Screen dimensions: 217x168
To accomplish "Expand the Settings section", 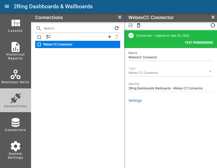I will [135, 101].
